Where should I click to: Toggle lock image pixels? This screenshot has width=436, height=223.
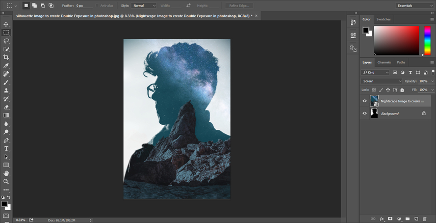(381, 90)
